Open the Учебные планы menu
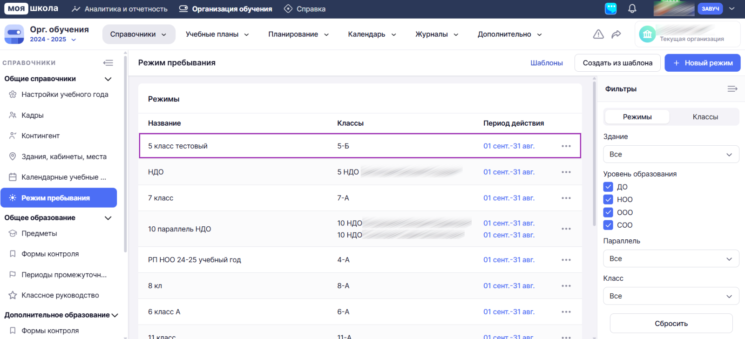This screenshot has height=339, width=745. (x=217, y=34)
